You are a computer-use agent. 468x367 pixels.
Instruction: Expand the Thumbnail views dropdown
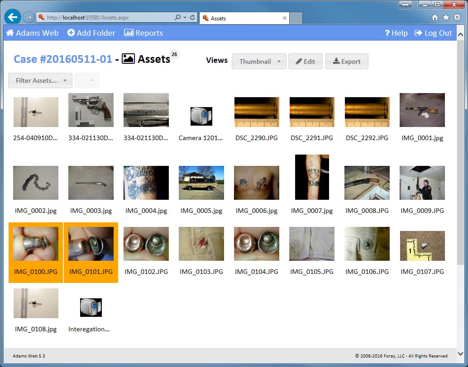(259, 61)
